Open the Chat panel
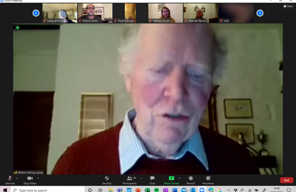The image size is (296, 192). click(x=152, y=180)
